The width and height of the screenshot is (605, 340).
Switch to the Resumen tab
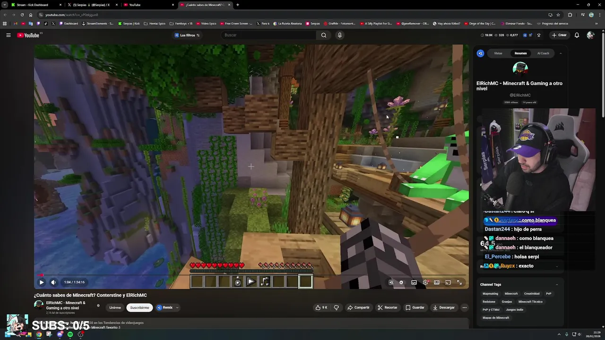(520, 53)
